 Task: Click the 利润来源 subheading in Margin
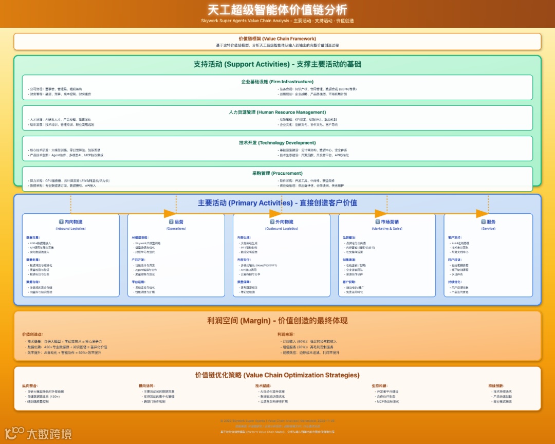(x=286, y=334)
